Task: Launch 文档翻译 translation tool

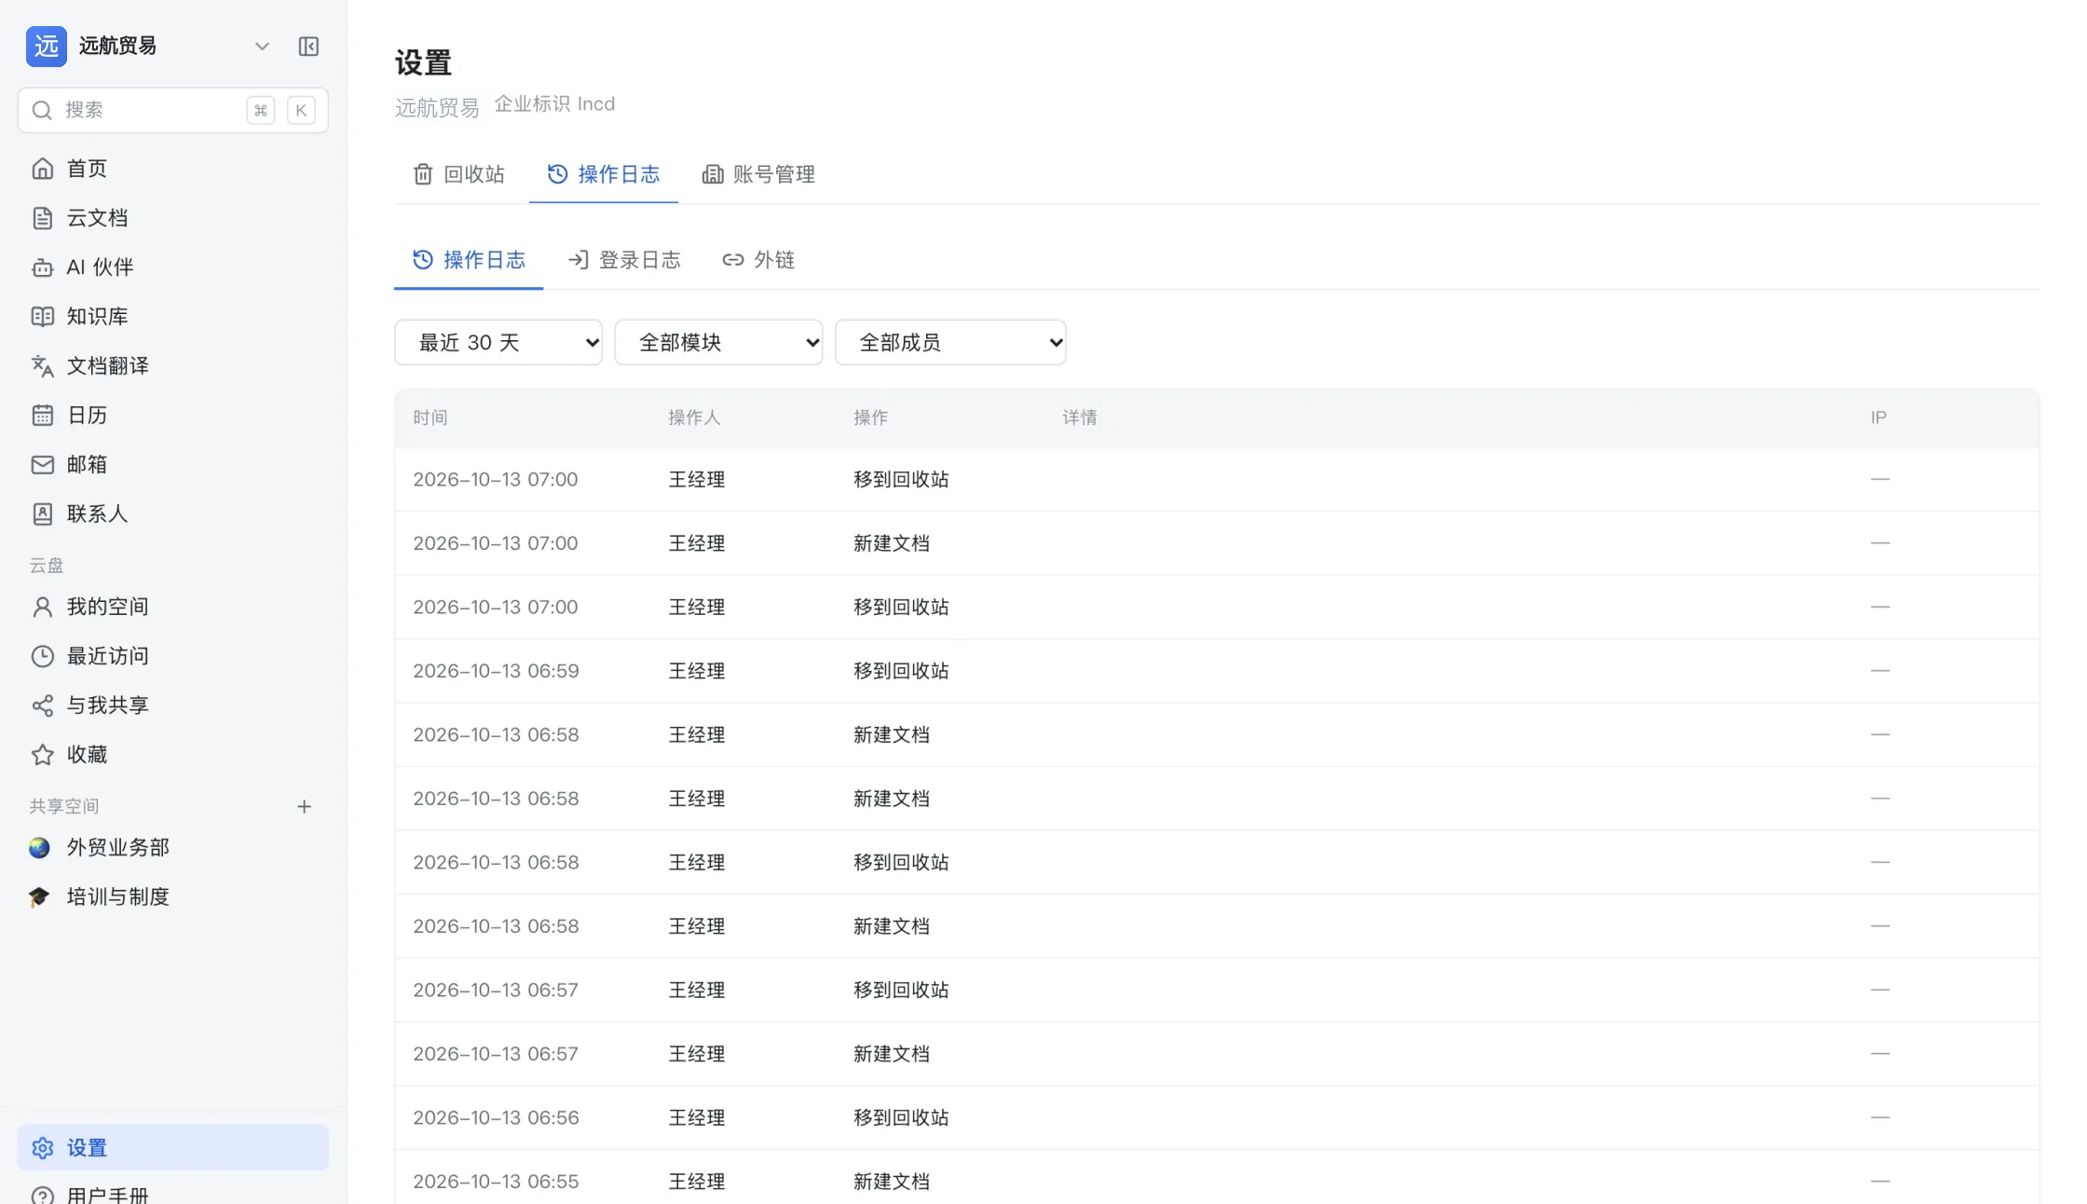Action: pos(173,366)
